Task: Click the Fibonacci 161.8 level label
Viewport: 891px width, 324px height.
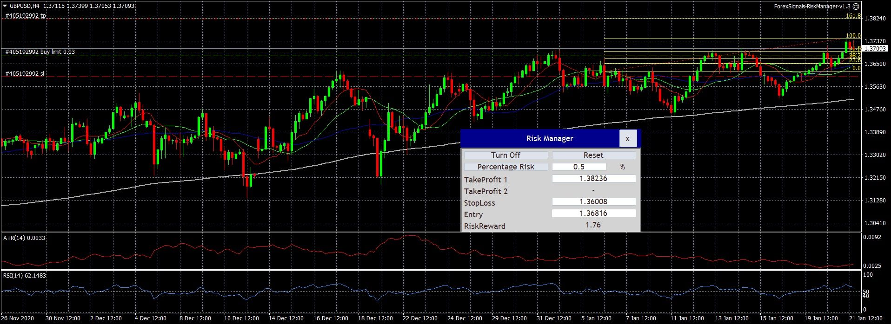Action: click(x=853, y=16)
